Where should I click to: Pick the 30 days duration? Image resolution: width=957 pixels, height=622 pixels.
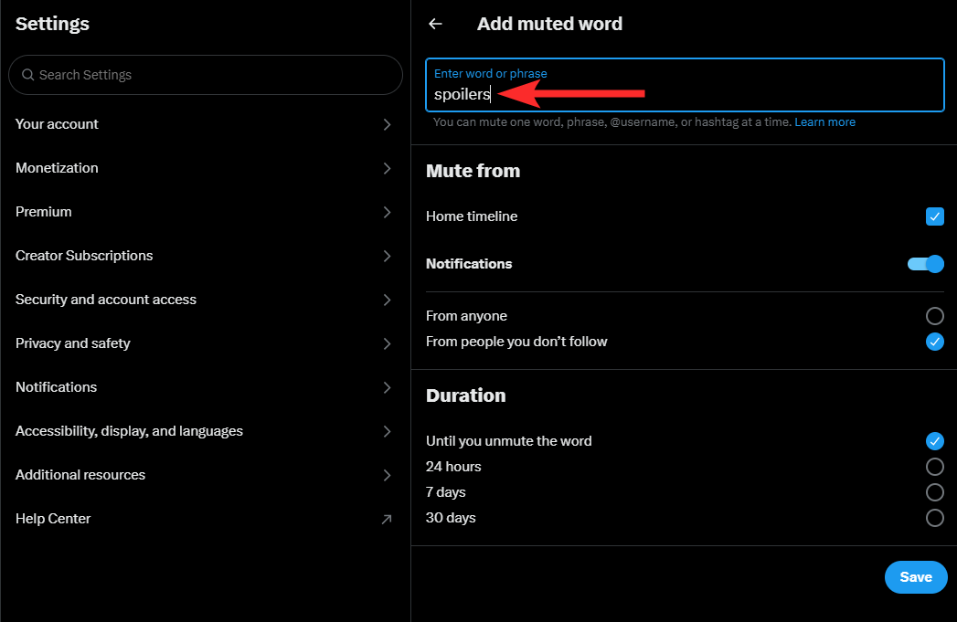(x=934, y=518)
